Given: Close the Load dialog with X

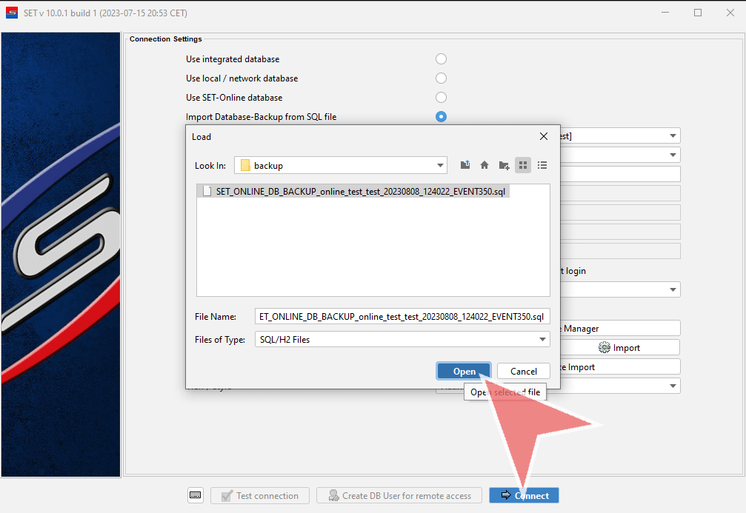Looking at the screenshot, I should pos(544,136).
